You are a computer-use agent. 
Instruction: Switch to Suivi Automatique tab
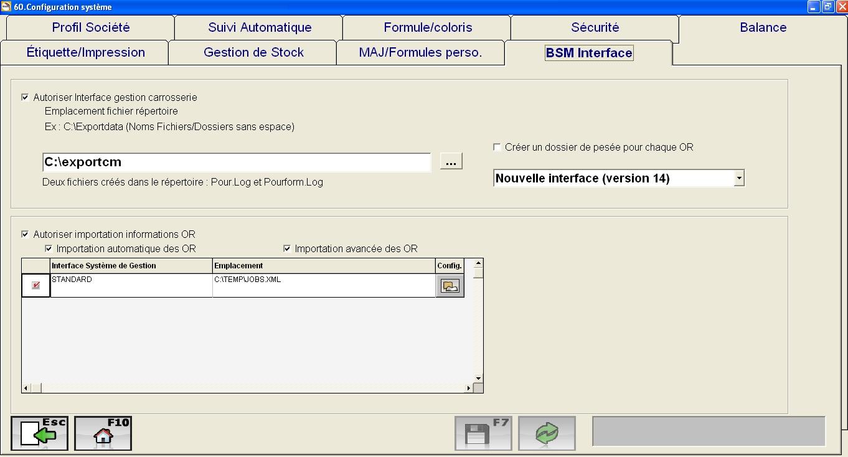(x=259, y=27)
